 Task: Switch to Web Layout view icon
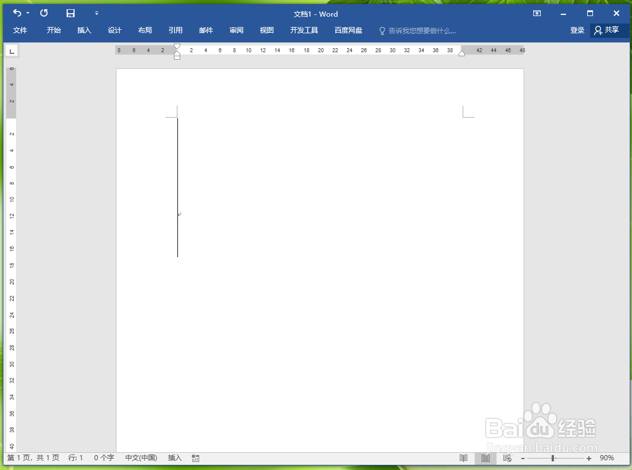pyautogui.click(x=507, y=459)
